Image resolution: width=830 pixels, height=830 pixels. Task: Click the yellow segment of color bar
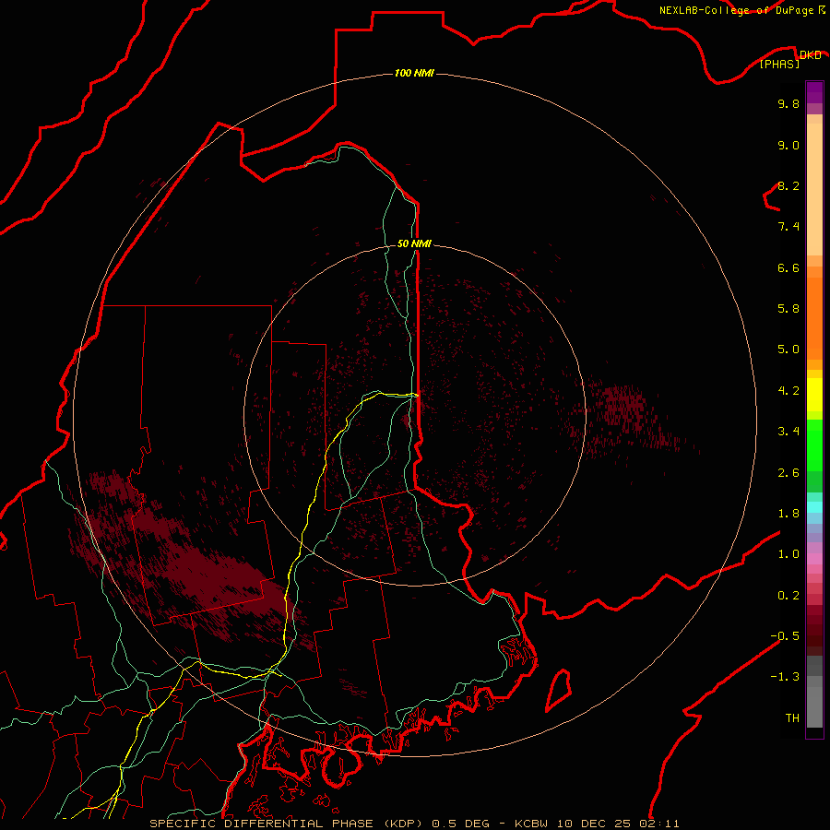[x=814, y=395]
